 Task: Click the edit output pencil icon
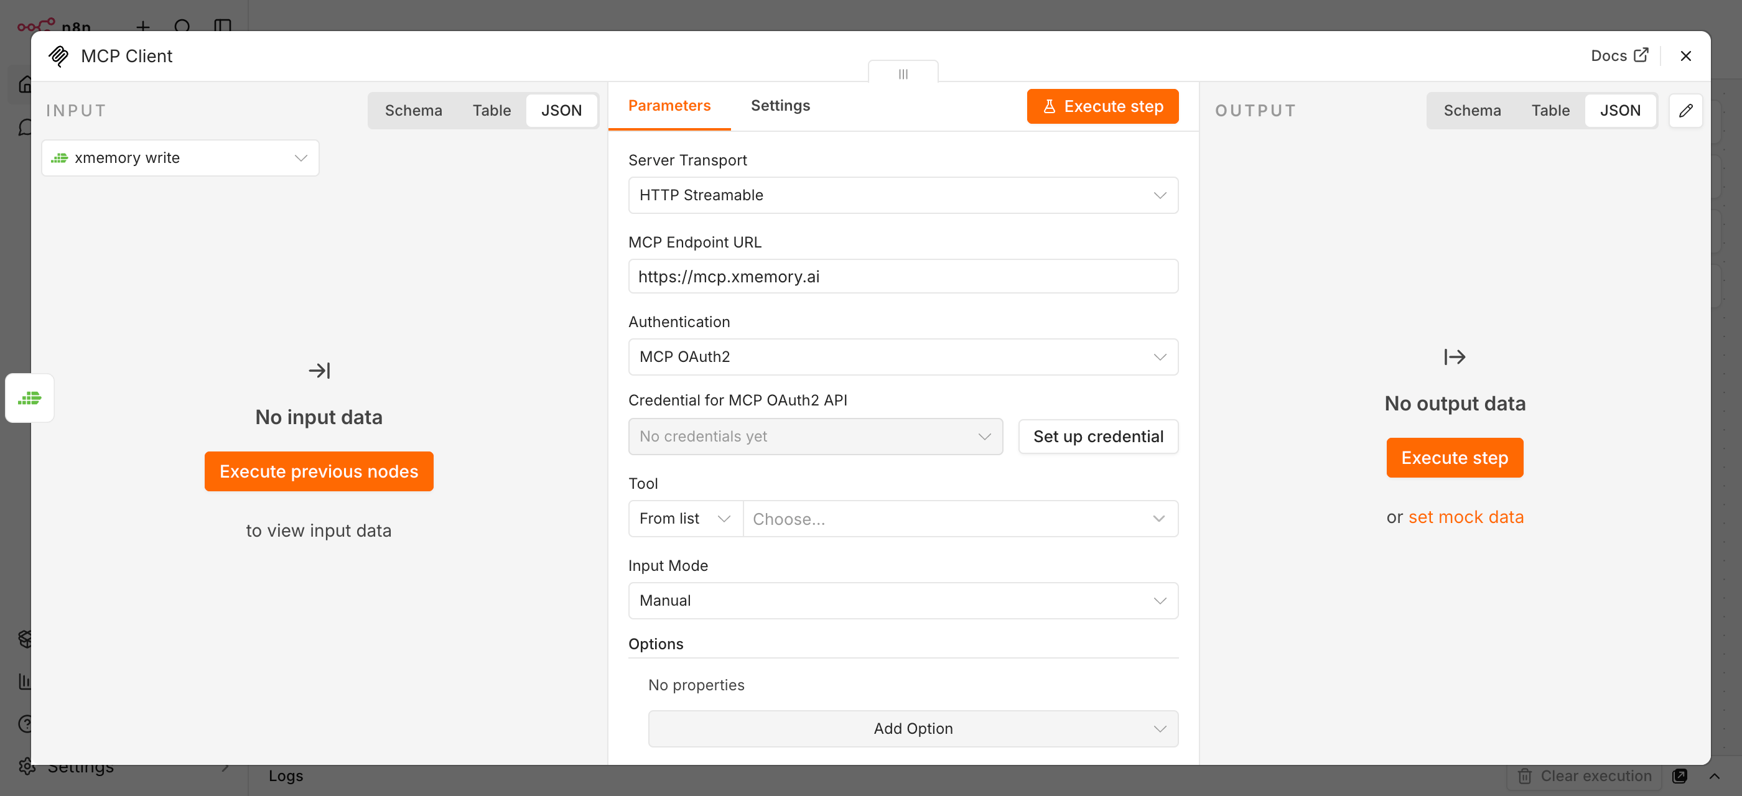coord(1685,110)
